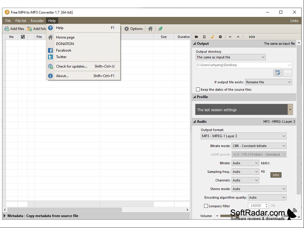This screenshot has width=304, height=228.
Task: Click the Size column header
Action: point(164,37)
